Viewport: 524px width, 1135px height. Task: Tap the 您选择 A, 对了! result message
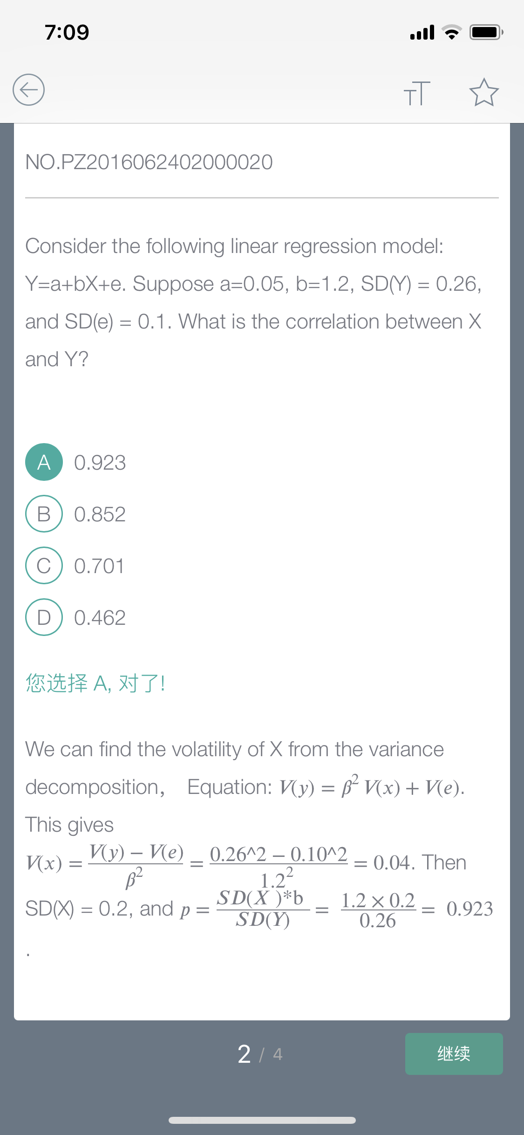click(x=95, y=683)
